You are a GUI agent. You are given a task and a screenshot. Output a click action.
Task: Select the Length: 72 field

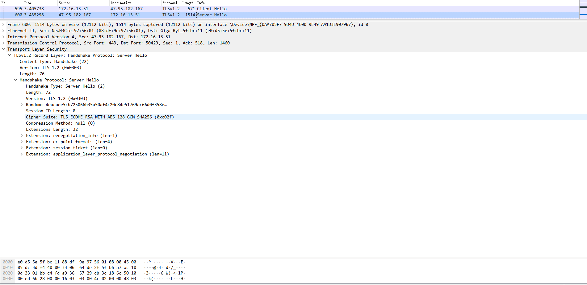click(x=38, y=92)
